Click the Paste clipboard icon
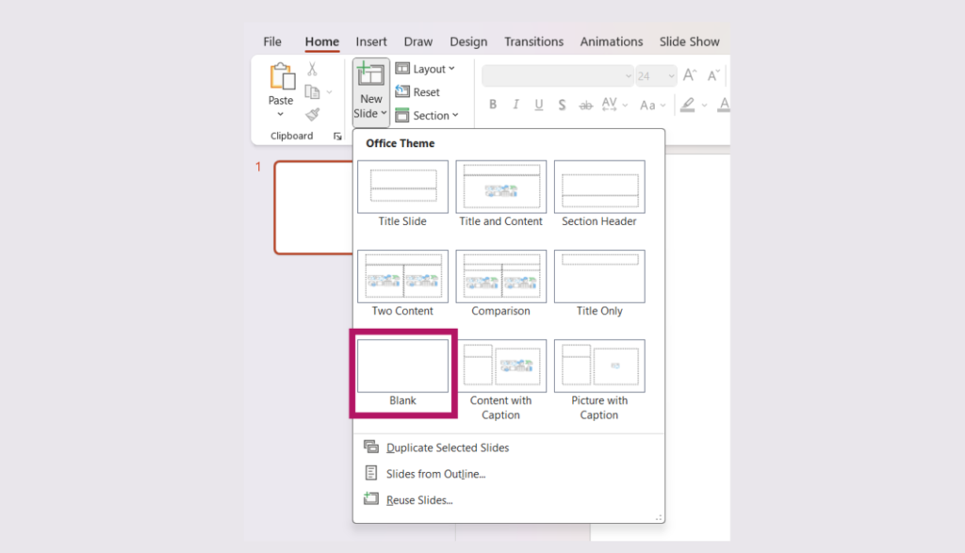 pos(282,77)
